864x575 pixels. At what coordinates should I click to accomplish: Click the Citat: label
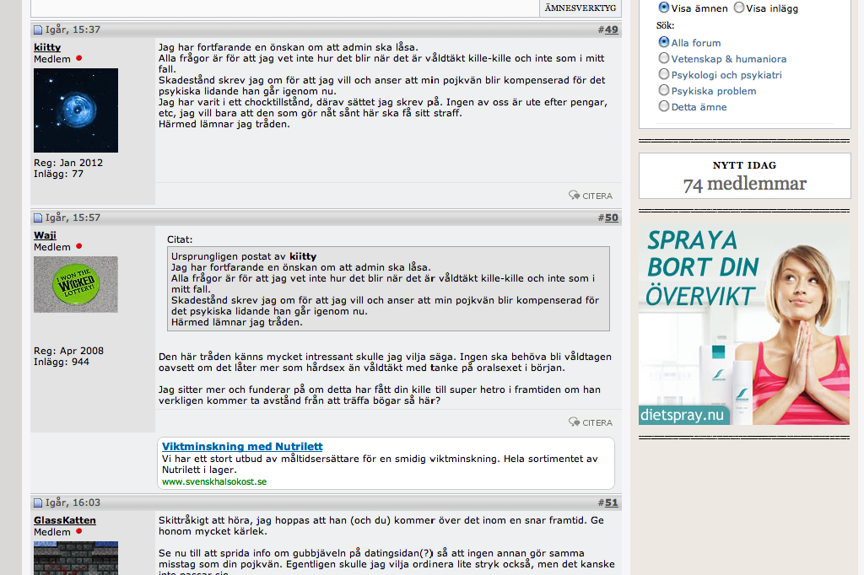click(x=180, y=239)
